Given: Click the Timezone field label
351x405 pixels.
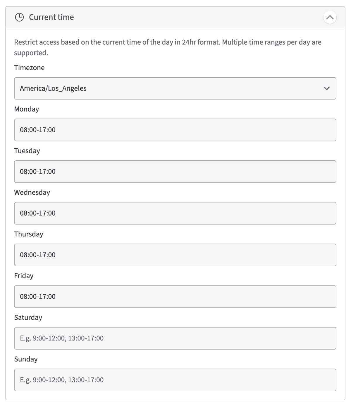Looking at the screenshot, I should pyautogui.click(x=29, y=68).
